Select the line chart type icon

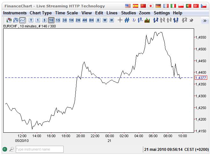coord(22,20)
